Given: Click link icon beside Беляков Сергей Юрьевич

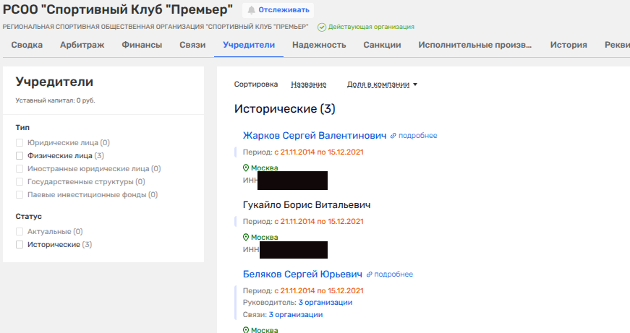Looking at the screenshot, I should (x=369, y=274).
